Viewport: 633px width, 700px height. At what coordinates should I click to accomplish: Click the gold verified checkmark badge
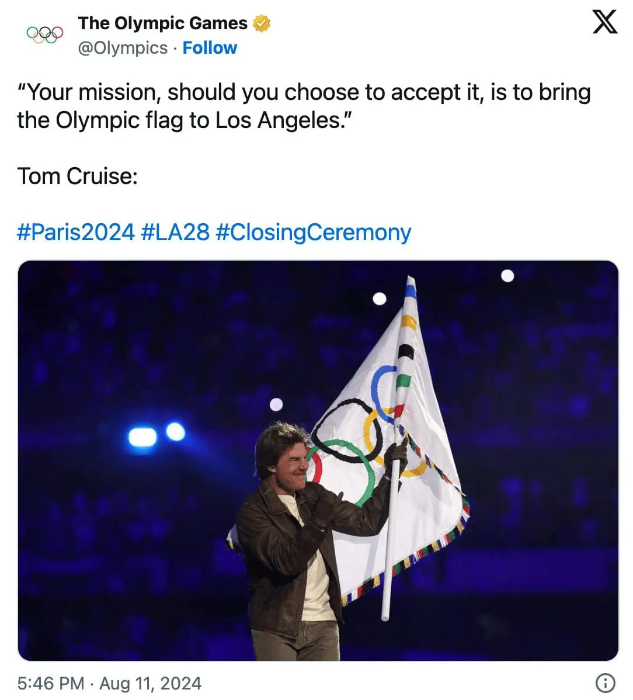pyautogui.click(x=262, y=23)
